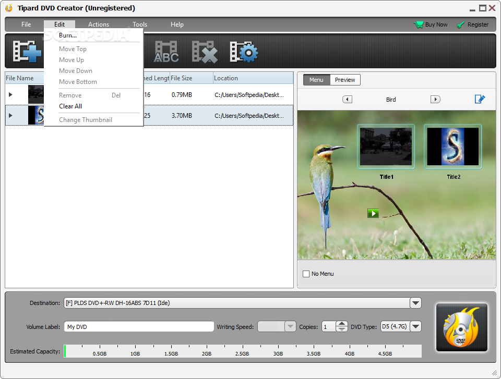The width and height of the screenshot is (501, 379).
Task: Click the Register button
Action: [473, 25]
